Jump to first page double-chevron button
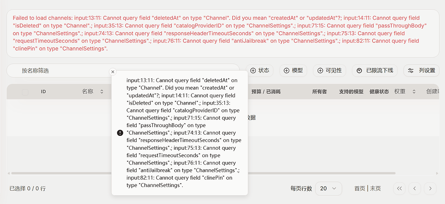This screenshot has height=204, width=445. (400, 188)
